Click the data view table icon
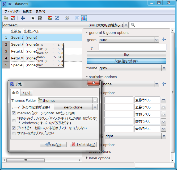 tap(77, 18)
